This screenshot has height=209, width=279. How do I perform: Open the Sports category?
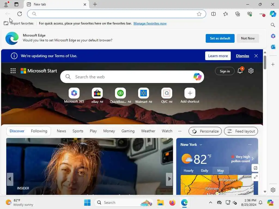[x=78, y=131]
